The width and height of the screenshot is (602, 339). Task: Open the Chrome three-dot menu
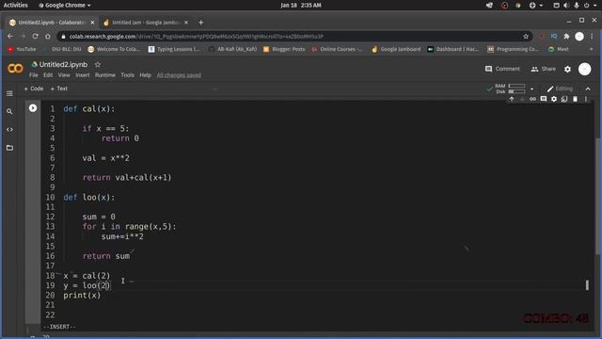[x=592, y=36]
